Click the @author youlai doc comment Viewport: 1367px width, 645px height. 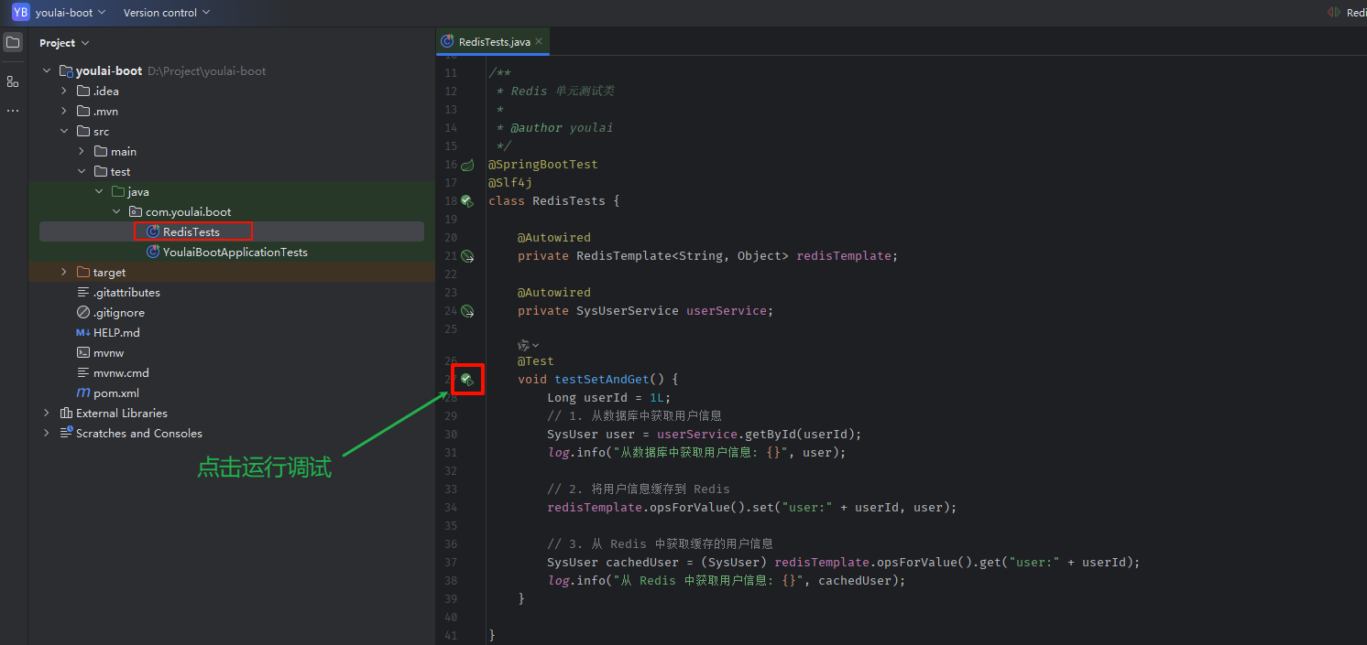[x=562, y=128]
